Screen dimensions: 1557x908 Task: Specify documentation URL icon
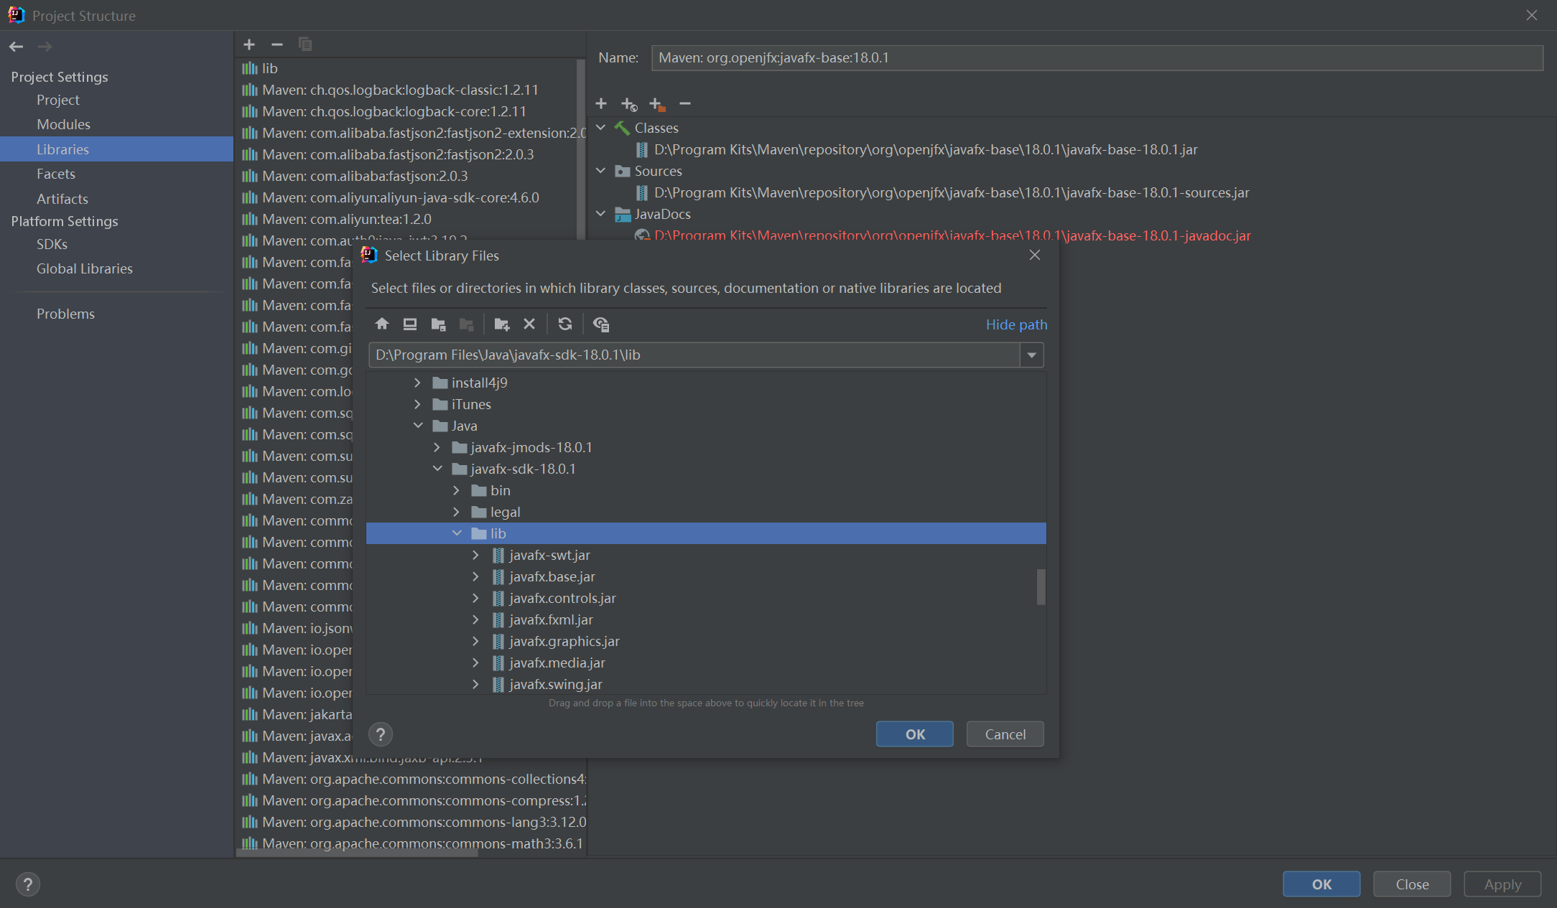tap(629, 104)
